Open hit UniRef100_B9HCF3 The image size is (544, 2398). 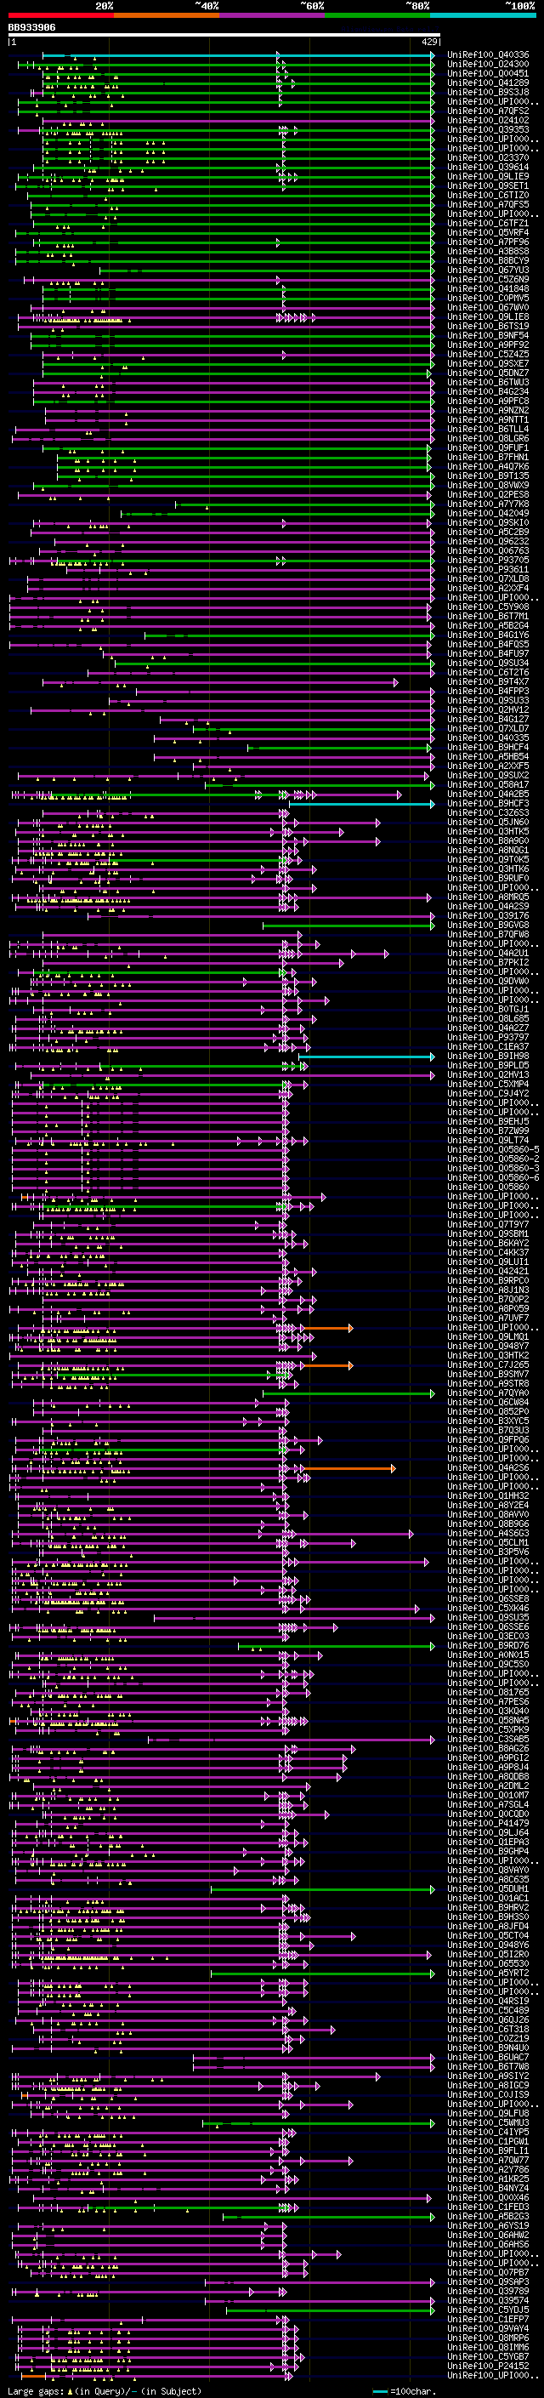[487, 803]
